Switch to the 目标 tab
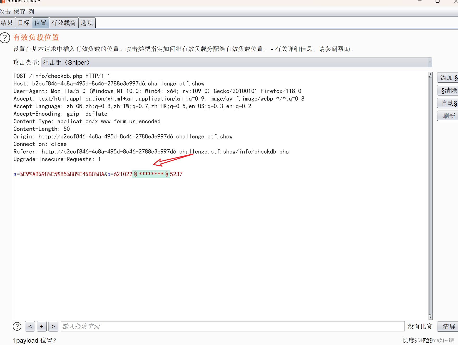458x345 pixels. point(24,23)
